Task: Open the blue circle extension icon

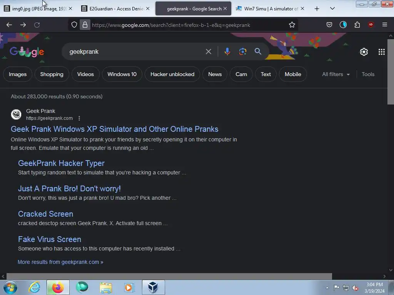Action: [343, 25]
